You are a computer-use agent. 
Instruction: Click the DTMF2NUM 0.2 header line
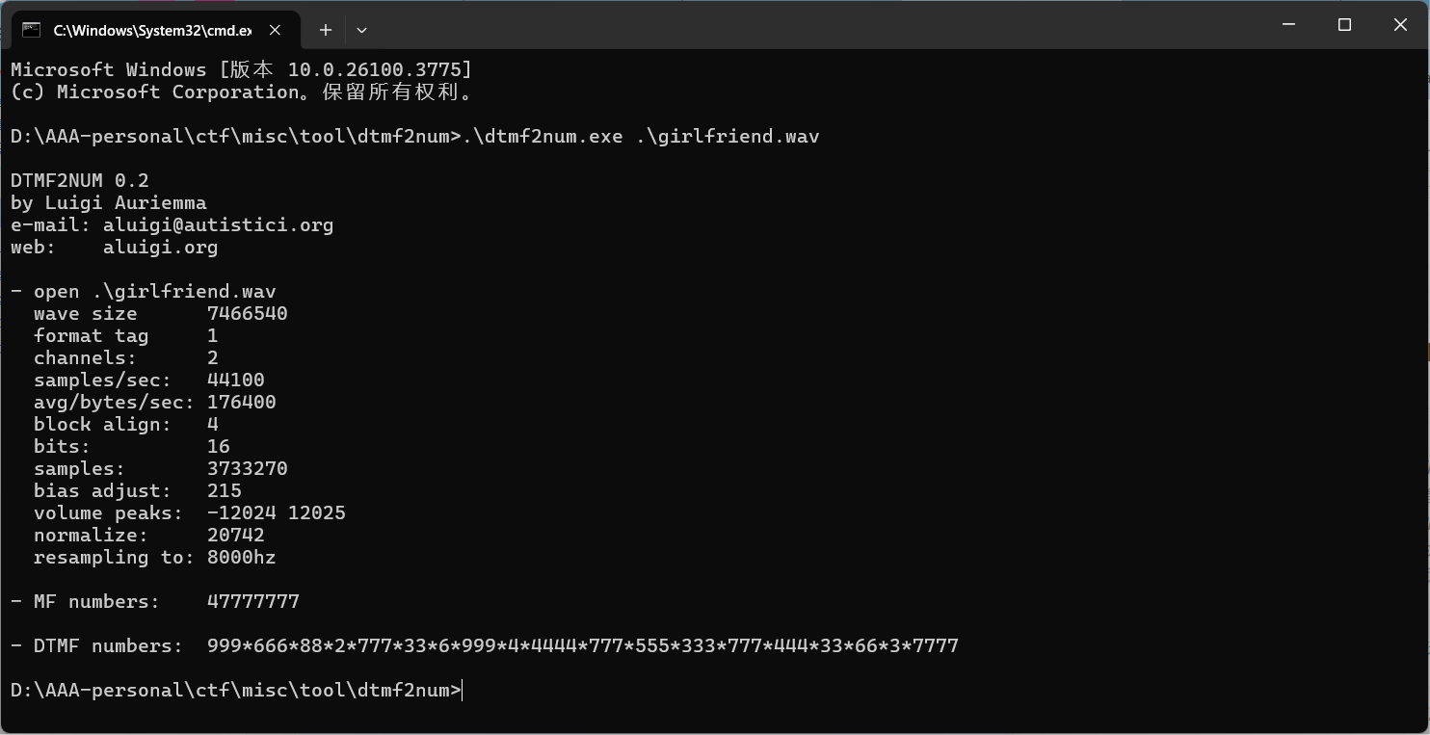[80, 180]
